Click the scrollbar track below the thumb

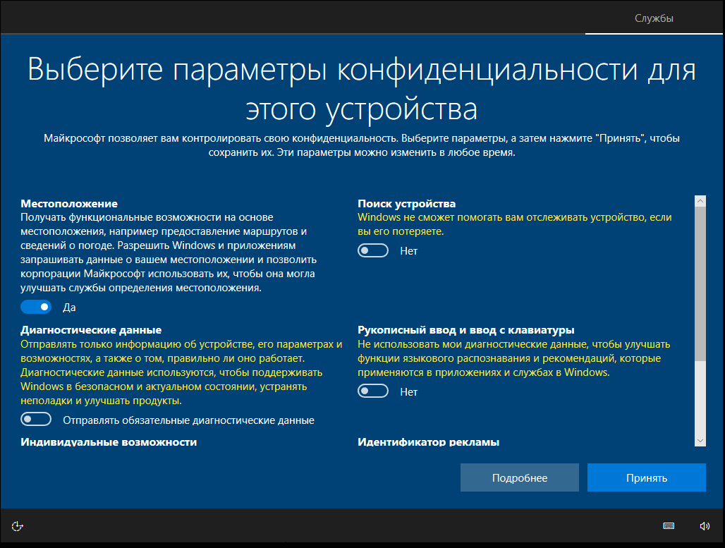[700, 398]
